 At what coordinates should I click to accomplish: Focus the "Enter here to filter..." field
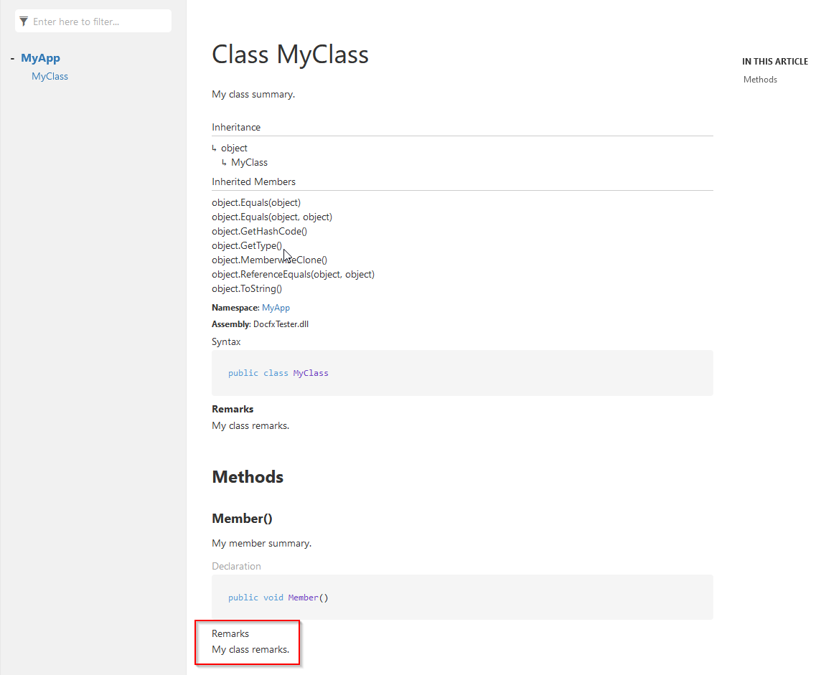click(x=93, y=21)
